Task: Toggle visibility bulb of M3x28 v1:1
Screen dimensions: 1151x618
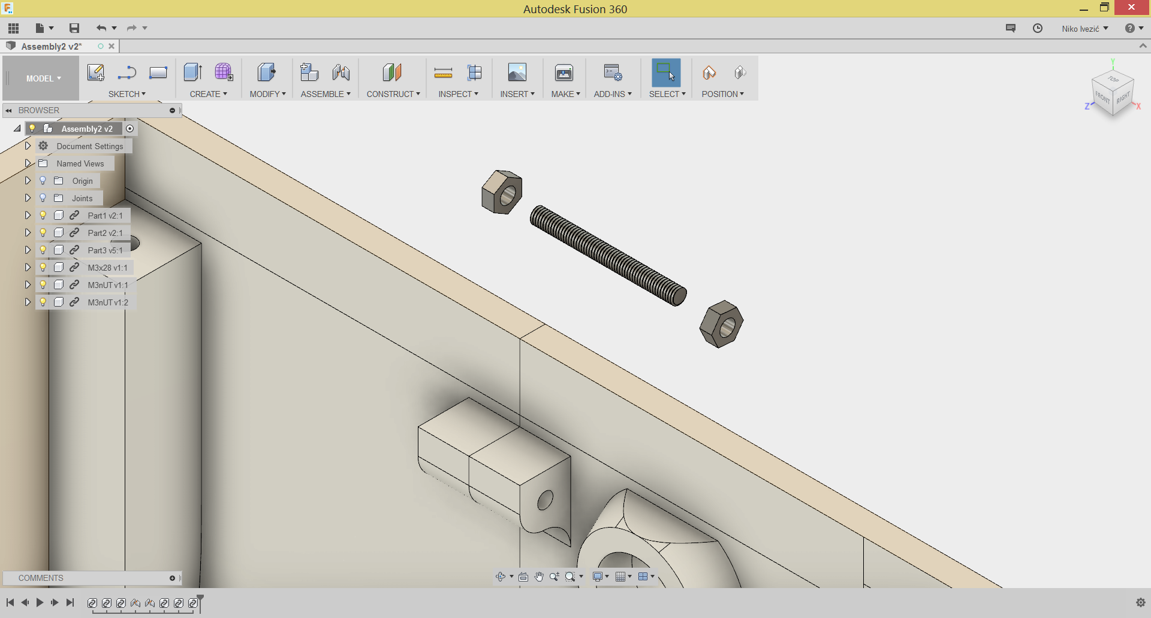Action: [x=43, y=267]
